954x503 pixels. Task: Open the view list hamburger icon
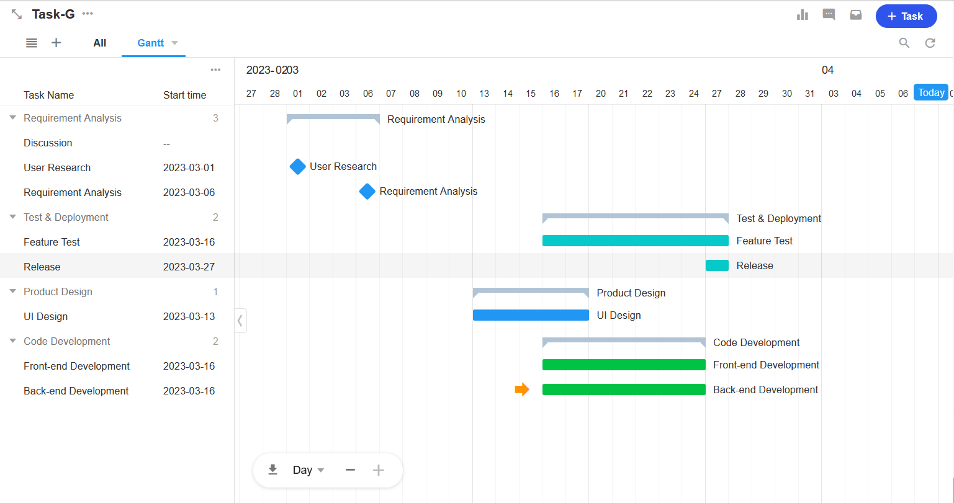pyautogui.click(x=32, y=43)
